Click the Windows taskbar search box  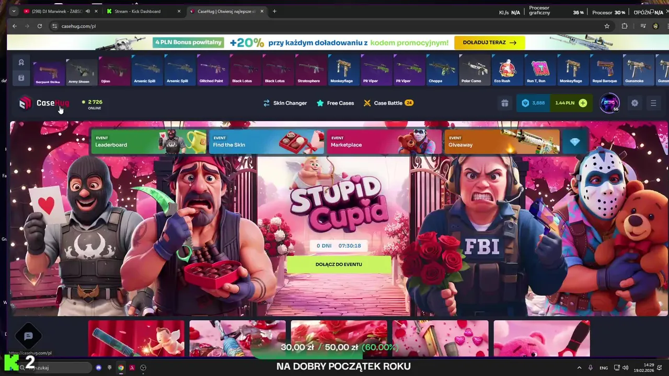55,368
